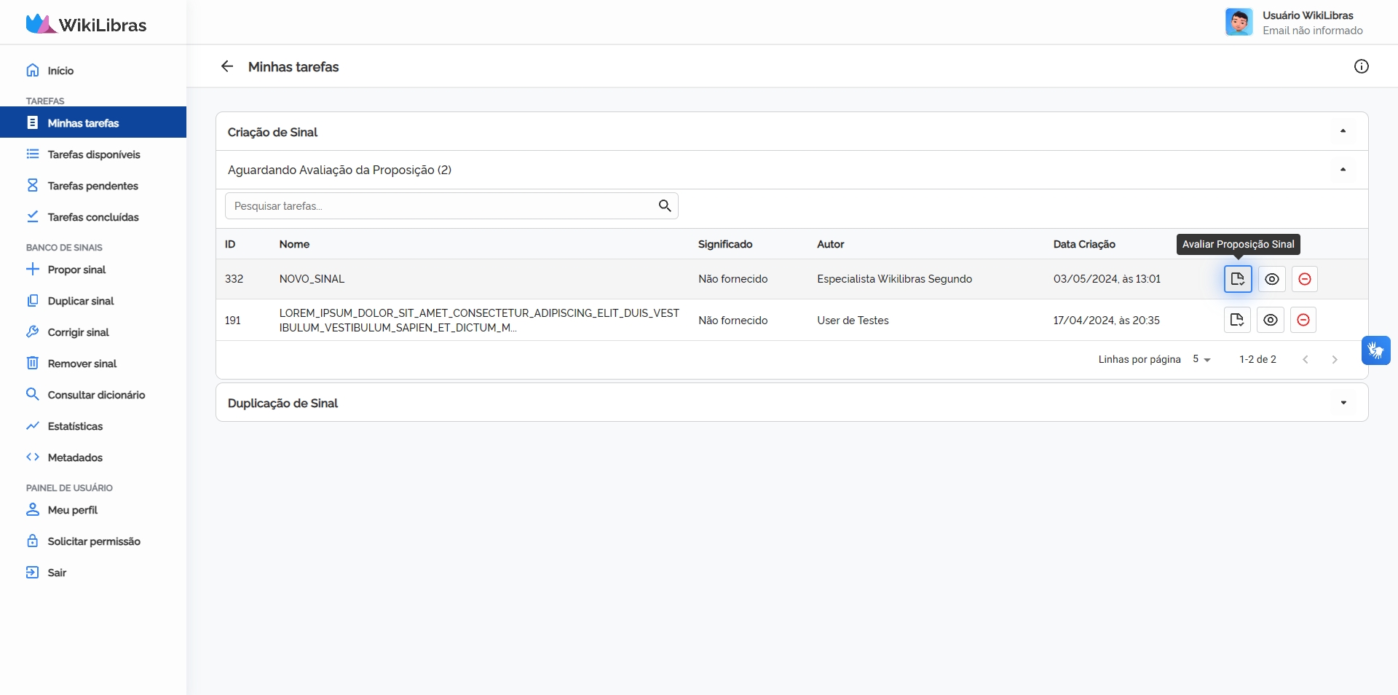The image size is (1398, 695).
Task: Select Consultar dicionário in the sidebar
Action: click(x=96, y=395)
